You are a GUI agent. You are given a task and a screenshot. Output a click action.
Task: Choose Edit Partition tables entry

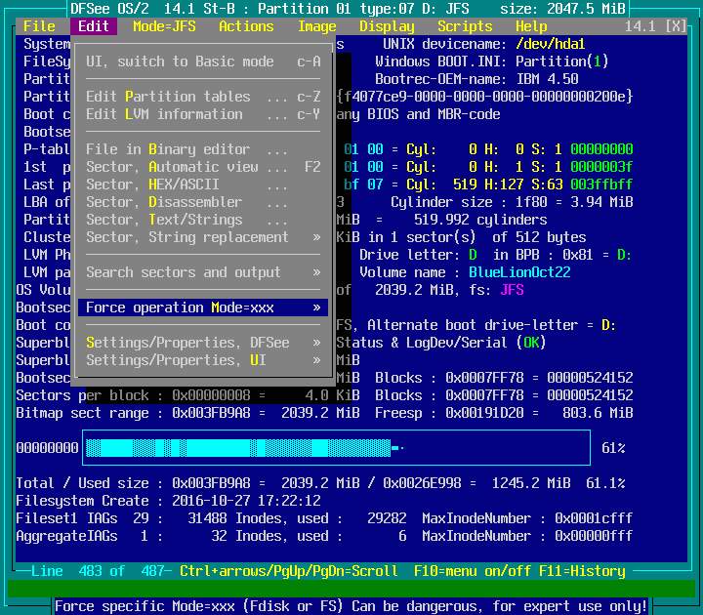tap(203, 97)
